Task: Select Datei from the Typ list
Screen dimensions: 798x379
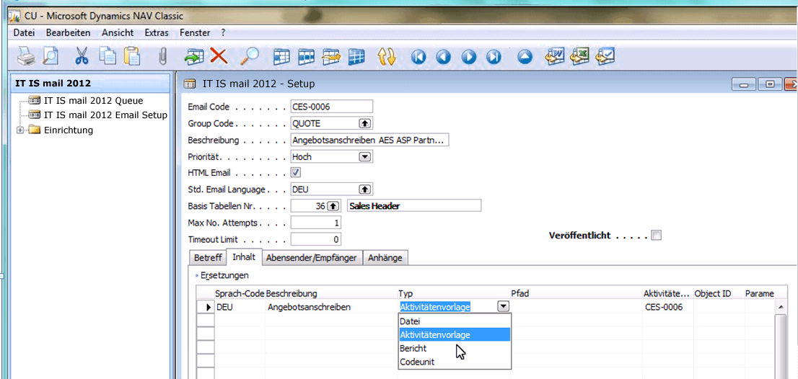Action: click(x=455, y=321)
